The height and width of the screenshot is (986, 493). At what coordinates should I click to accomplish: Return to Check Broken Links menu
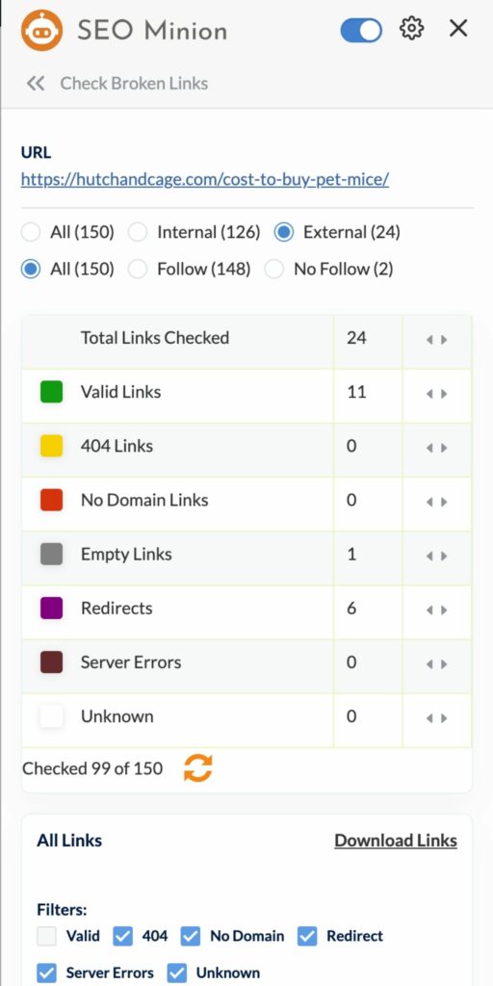(x=134, y=83)
